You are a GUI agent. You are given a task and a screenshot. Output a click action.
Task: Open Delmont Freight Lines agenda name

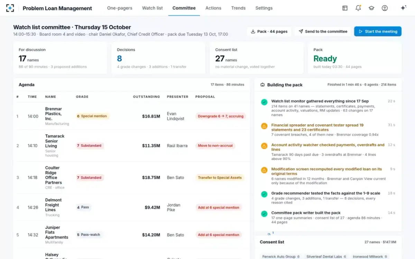pos(54,205)
